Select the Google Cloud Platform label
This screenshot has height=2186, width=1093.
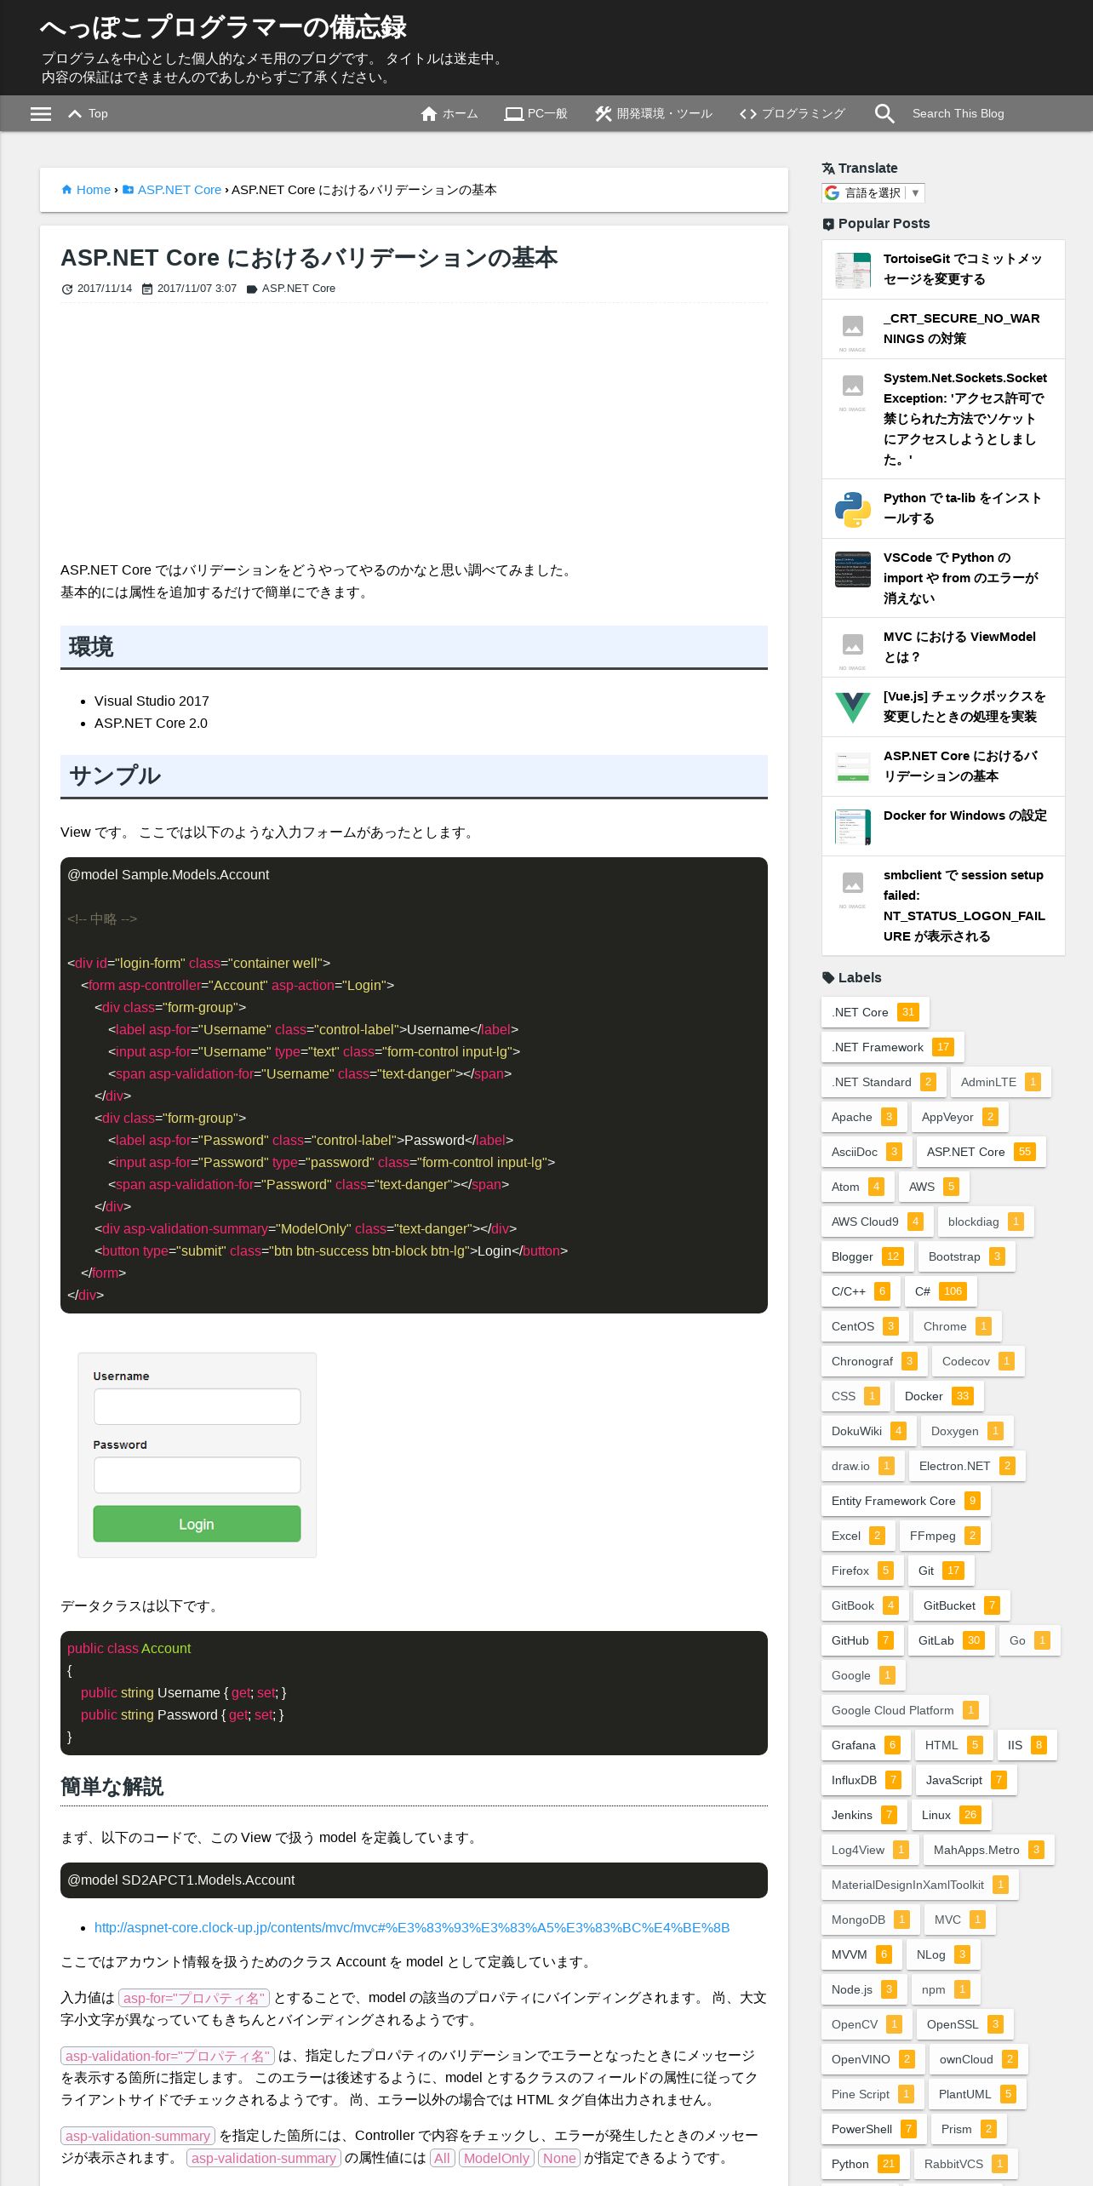pyautogui.click(x=905, y=1710)
